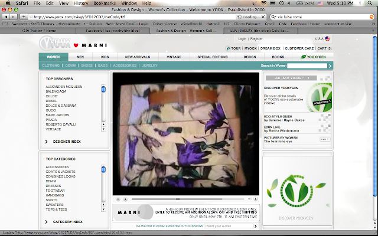Open the Bookmarks menu
The image size is (378, 236).
point(105,3)
